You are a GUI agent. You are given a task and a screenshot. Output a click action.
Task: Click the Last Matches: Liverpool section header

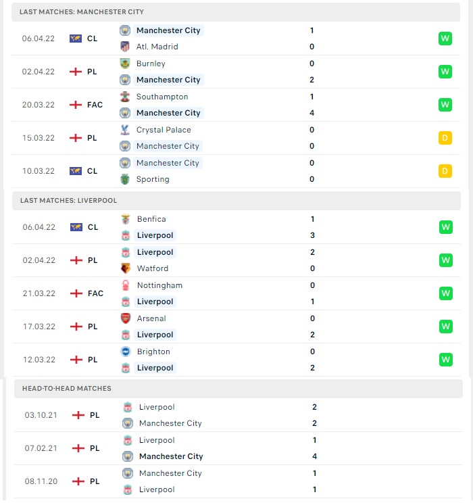236,201
